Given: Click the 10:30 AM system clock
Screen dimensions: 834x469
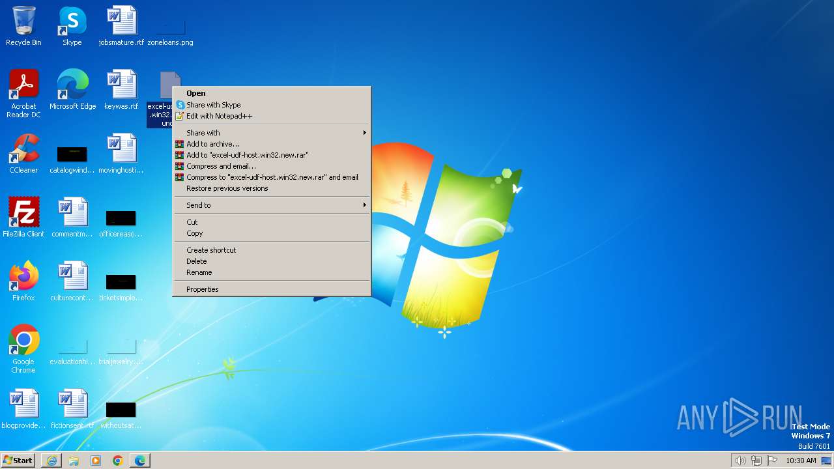Looking at the screenshot, I should point(801,461).
